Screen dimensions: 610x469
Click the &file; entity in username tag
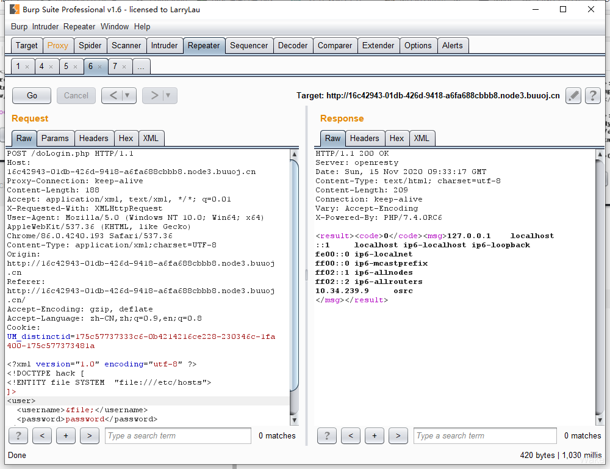click(80, 410)
